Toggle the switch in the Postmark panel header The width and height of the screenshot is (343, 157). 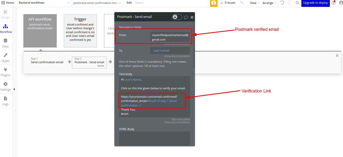(177, 17)
